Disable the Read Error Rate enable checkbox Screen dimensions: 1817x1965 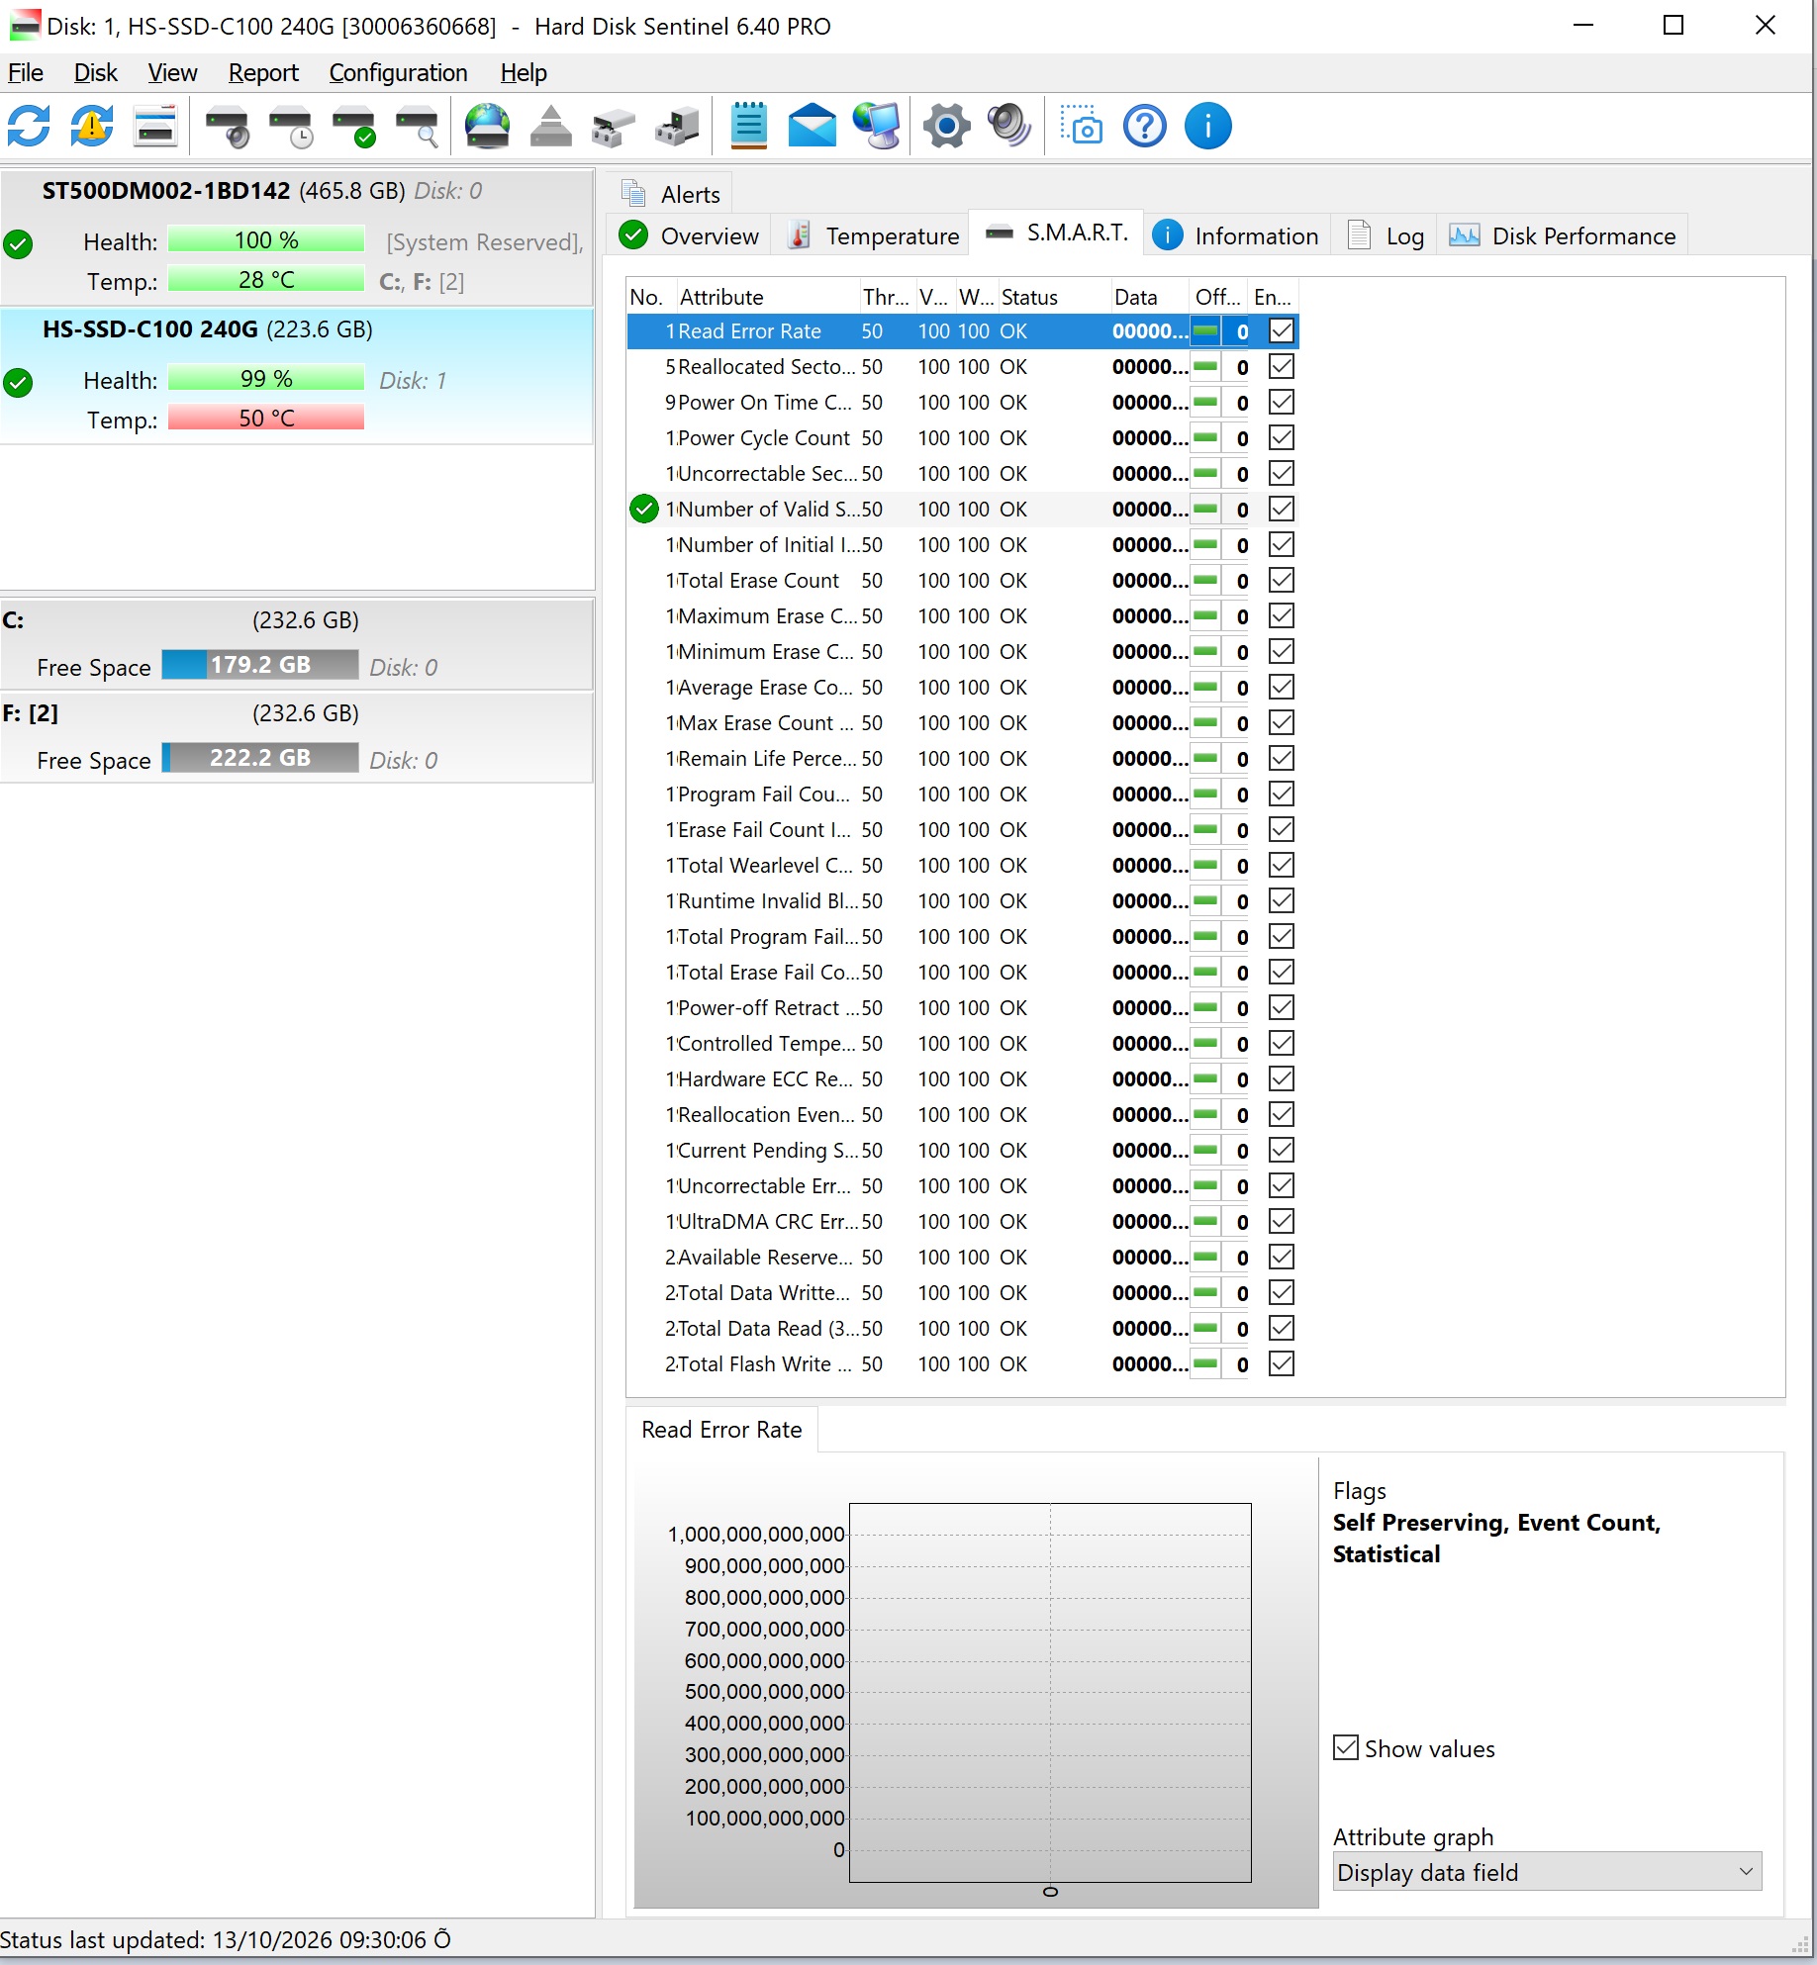pos(1282,331)
